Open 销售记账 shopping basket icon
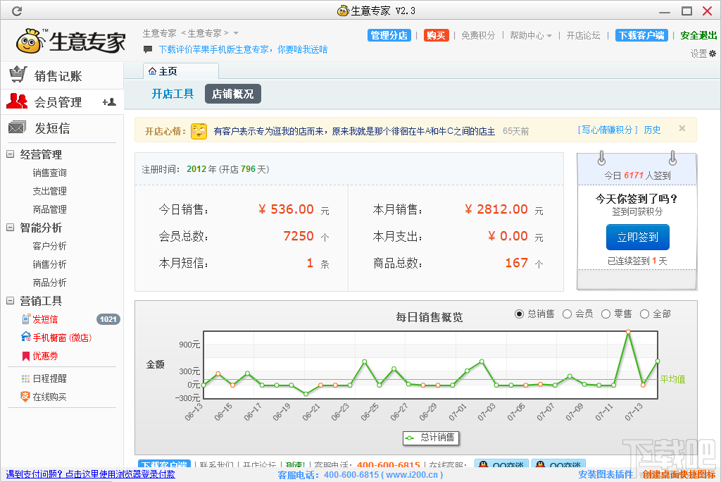Screen dimensions: 721x482 point(18,74)
